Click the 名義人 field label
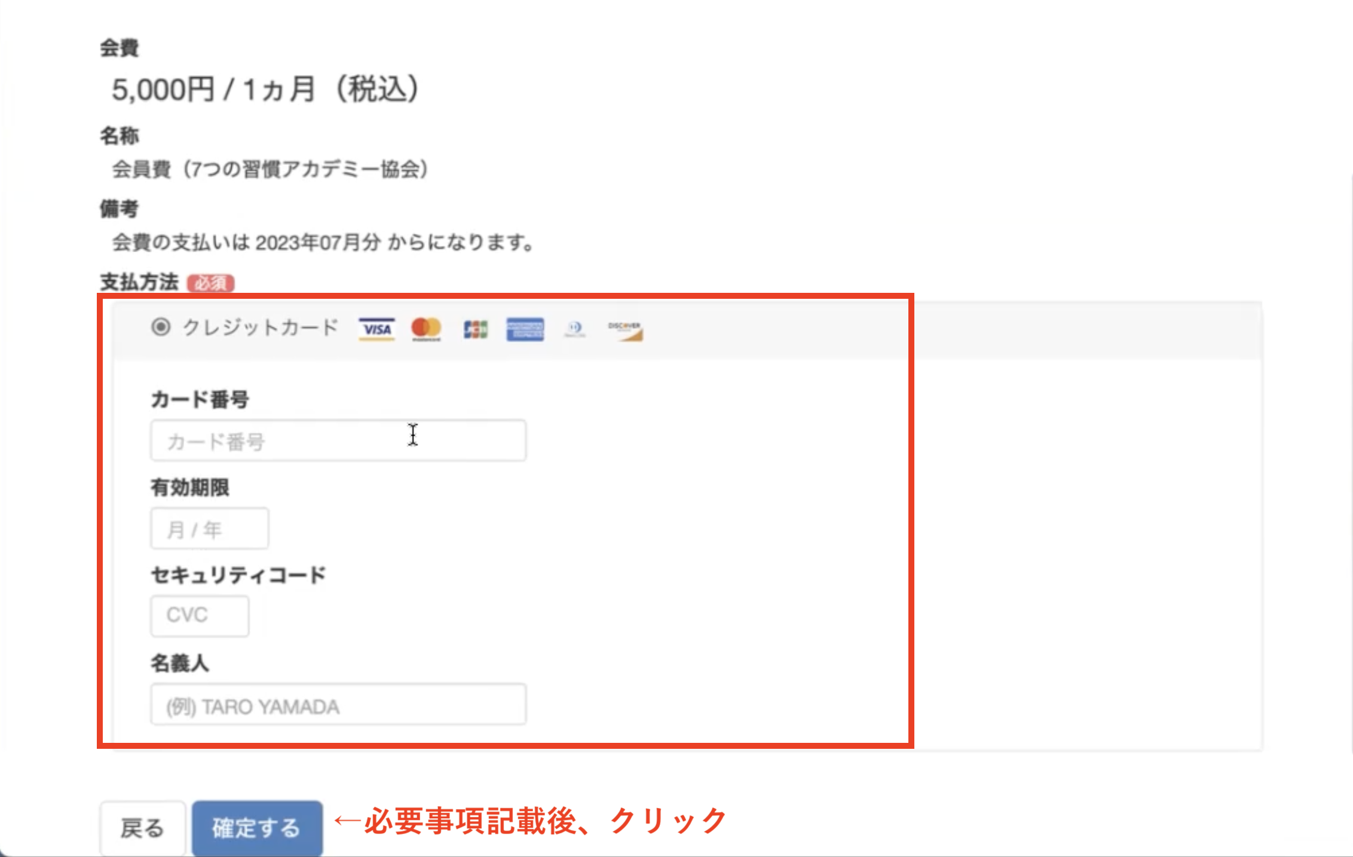This screenshot has width=1353, height=857. [179, 663]
